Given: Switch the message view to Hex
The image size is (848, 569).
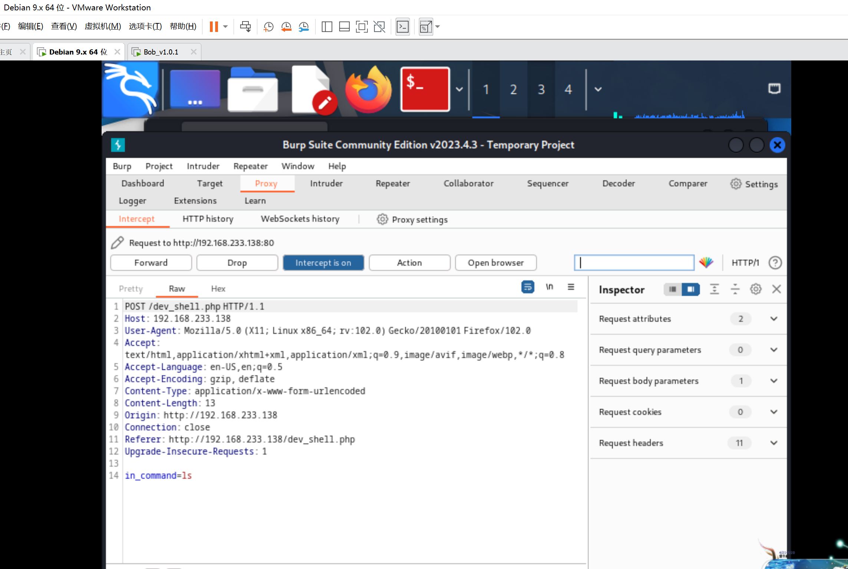Looking at the screenshot, I should coord(218,289).
